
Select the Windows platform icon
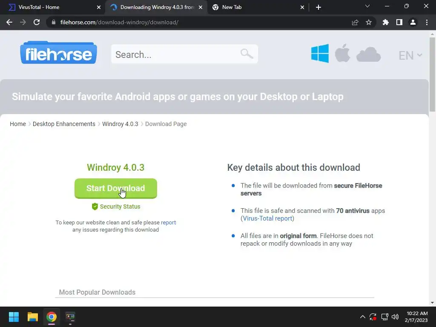pos(320,53)
